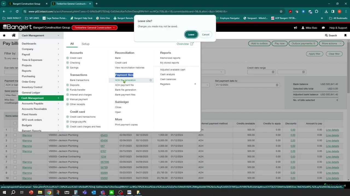Expand General Ledger in the sidebar menu
The width and height of the screenshot is (350, 196).
click(x=41, y=93)
